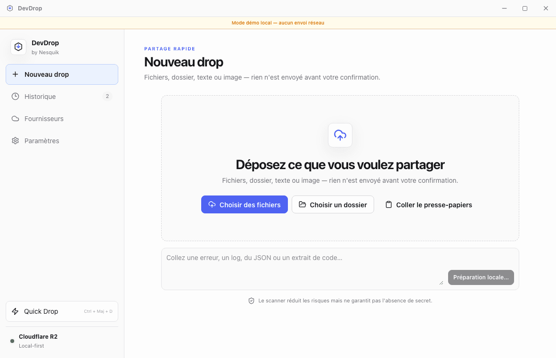Image resolution: width=556 pixels, height=358 pixels.
Task: Open the Nouveau drop section
Action: 62,74
